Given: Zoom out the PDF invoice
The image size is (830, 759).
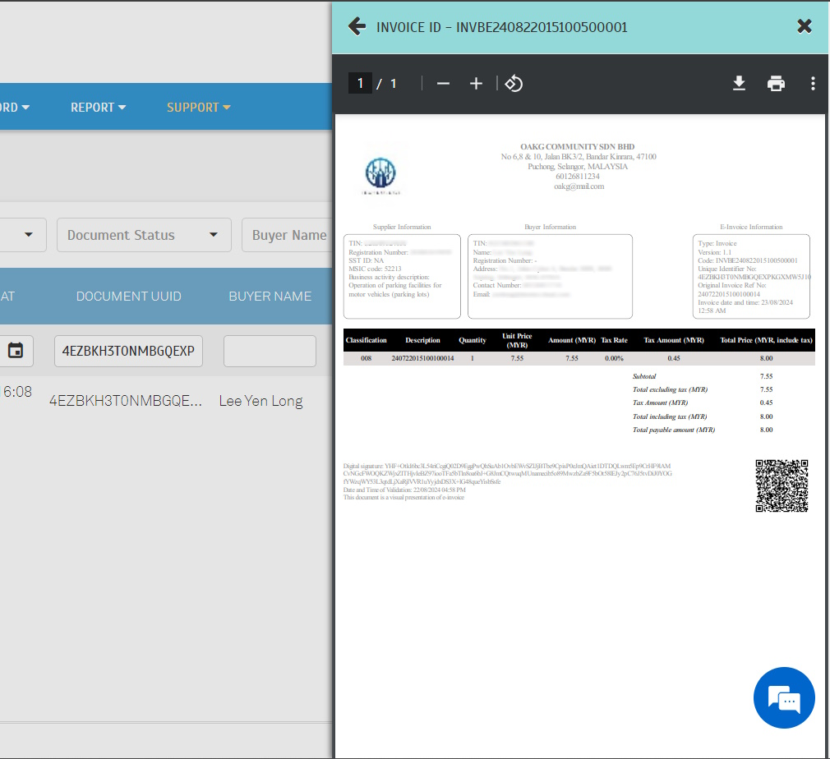Looking at the screenshot, I should pos(443,84).
